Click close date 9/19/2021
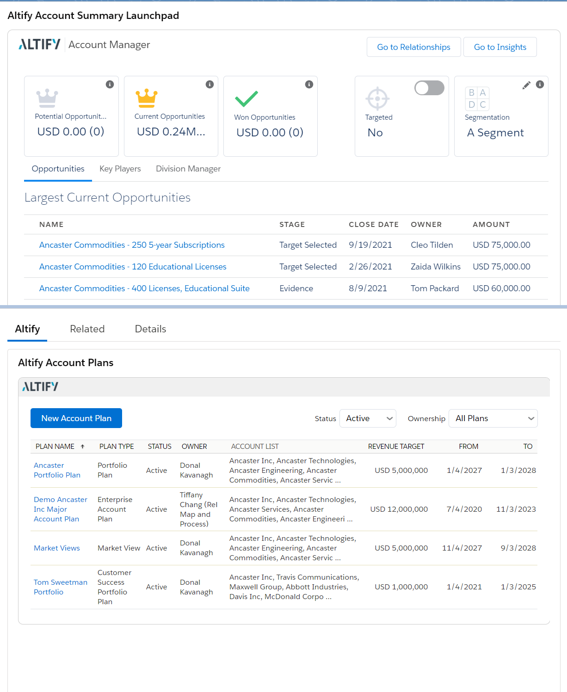Viewport: 567px width, 692px height. pos(370,245)
